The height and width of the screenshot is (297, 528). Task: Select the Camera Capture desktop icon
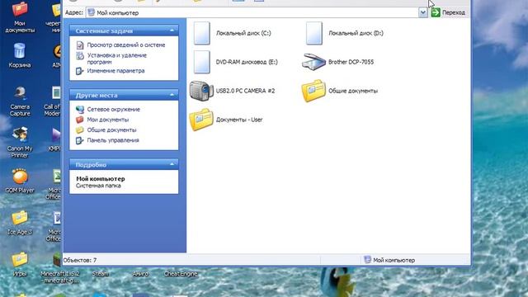pyautogui.click(x=20, y=101)
